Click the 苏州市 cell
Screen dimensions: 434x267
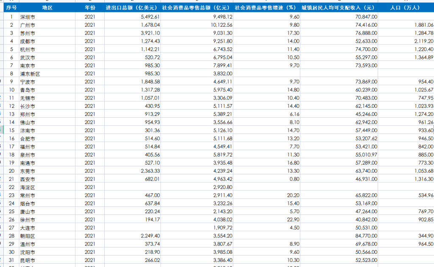pos(47,33)
